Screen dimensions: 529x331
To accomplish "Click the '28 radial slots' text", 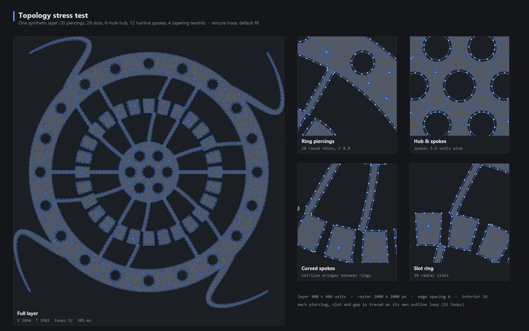I will 431,275.
